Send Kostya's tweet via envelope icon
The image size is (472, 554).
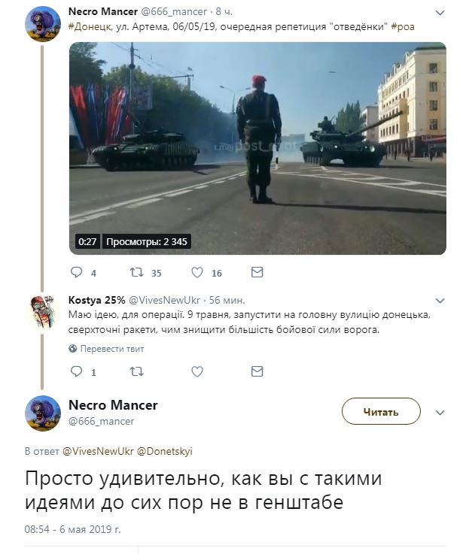[257, 371]
